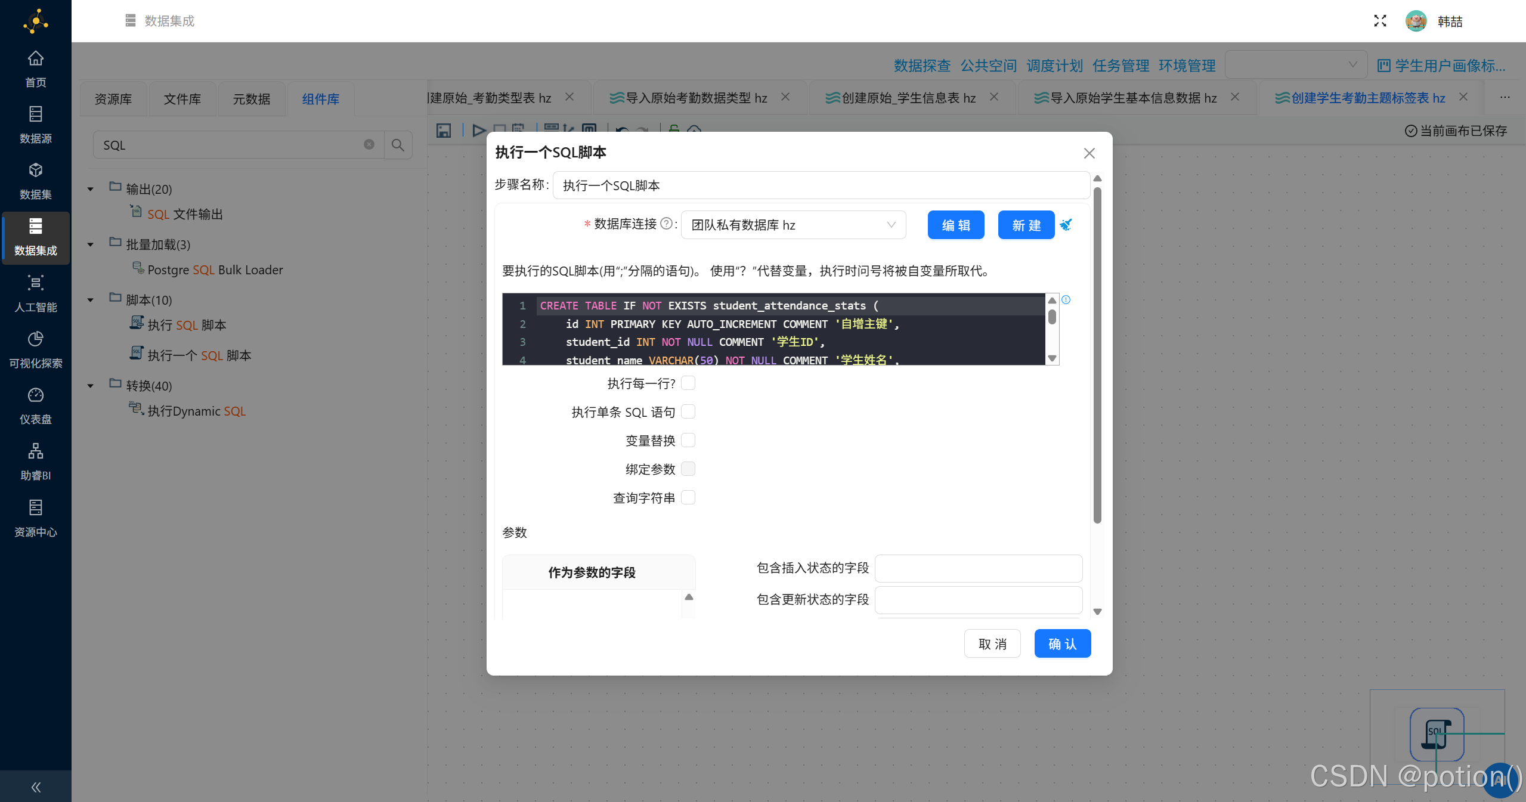The image size is (1526, 802).
Task: Select Postgre SQL Bulk Loader component
Action: (208, 270)
